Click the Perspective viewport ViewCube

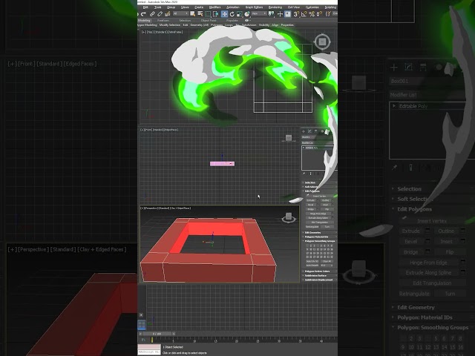pyautogui.click(x=289, y=217)
